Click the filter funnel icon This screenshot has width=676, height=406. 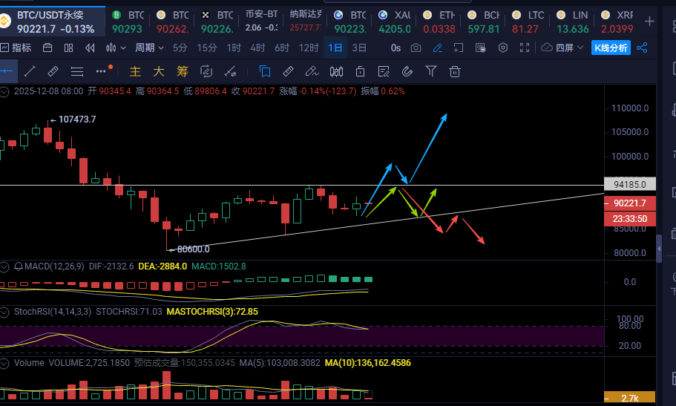(x=431, y=71)
